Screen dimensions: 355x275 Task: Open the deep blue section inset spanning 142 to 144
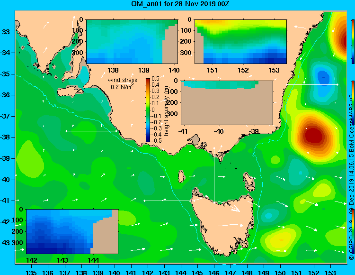point(72,231)
